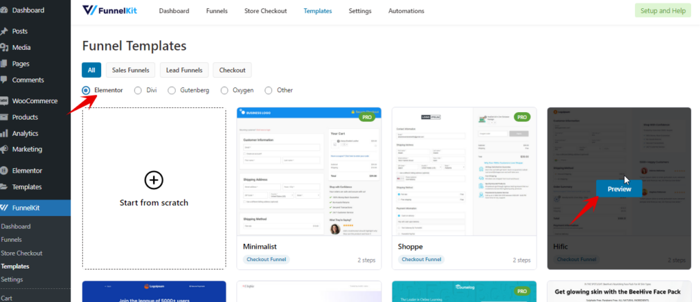
Task: Select the Gutenberg radio button
Action: pyautogui.click(x=172, y=91)
